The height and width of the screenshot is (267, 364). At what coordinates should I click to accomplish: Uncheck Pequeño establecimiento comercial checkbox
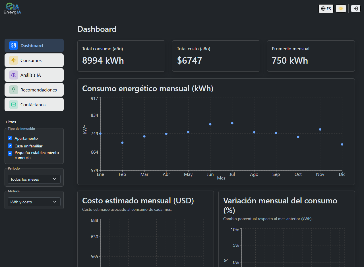point(10,153)
